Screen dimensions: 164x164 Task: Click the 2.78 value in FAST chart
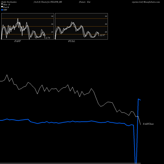click(x=48, y=38)
